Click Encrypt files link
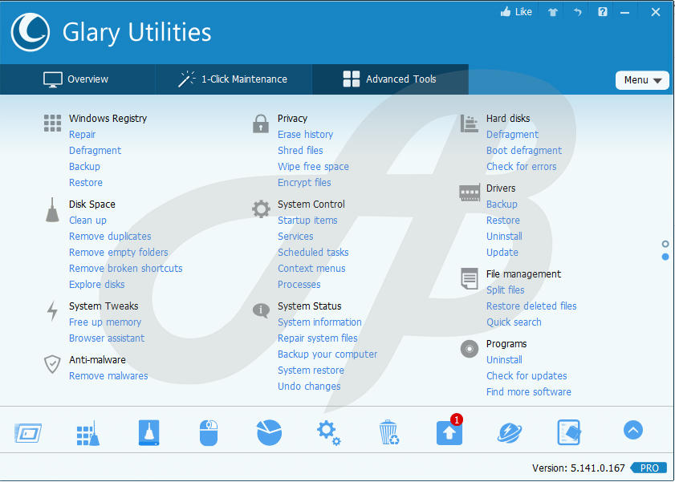The height and width of the screenshot is (482, 675). coord(304,183)
